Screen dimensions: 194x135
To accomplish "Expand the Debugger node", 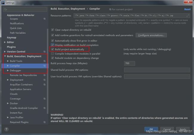I will click(8, 70).
